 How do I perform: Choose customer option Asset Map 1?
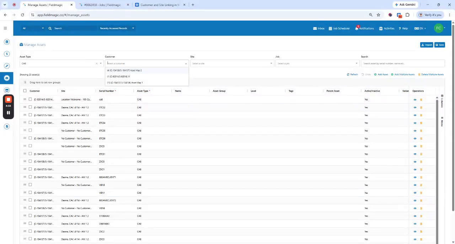146,83
